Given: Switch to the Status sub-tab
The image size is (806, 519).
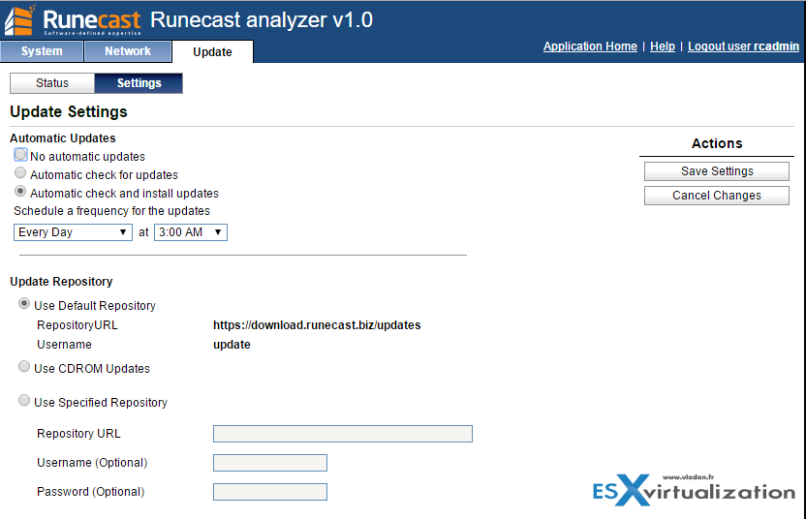Looking at the screenshot, I should 52,83.
